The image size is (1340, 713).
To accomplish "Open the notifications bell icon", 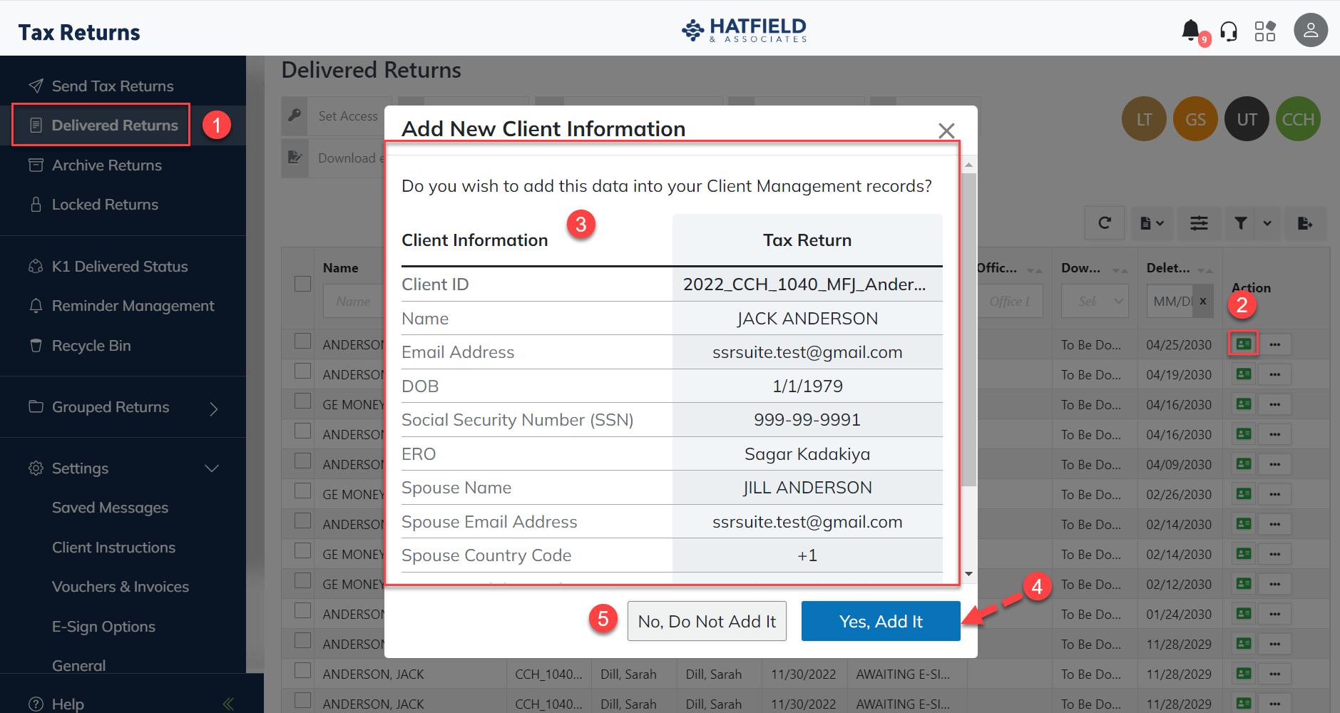I will [x=1190, y=30].
